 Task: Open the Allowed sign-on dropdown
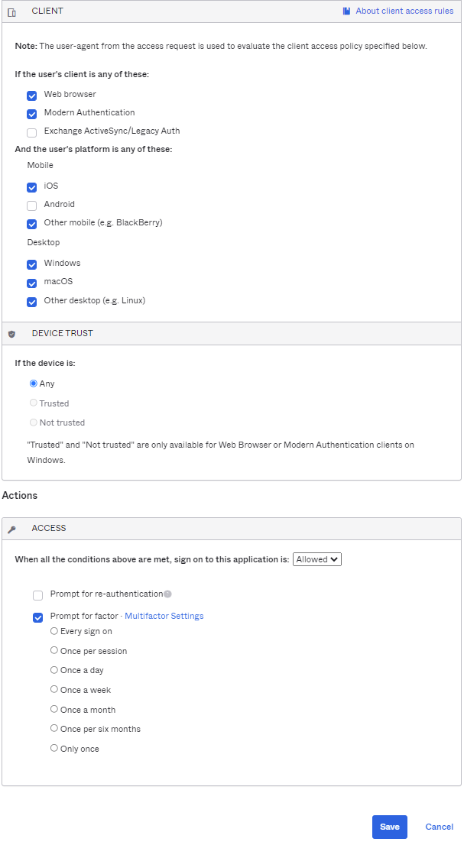coord(317,559)
